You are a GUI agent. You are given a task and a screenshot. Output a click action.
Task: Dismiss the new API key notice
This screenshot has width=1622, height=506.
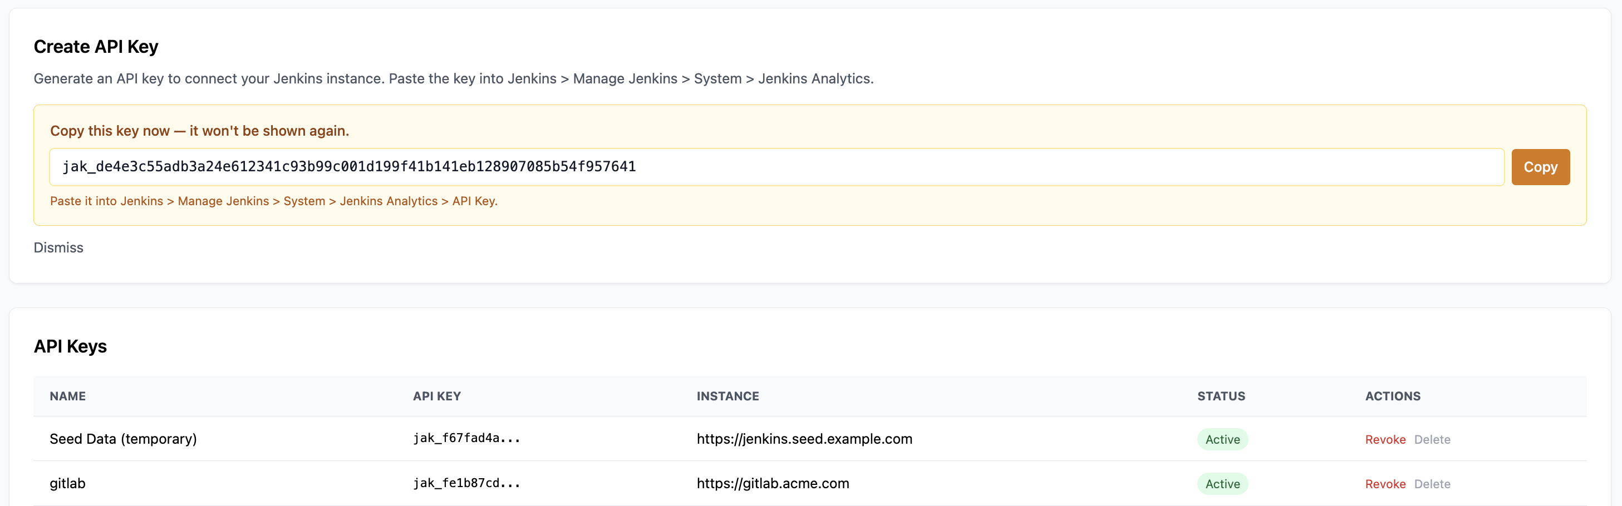(58, 247)
